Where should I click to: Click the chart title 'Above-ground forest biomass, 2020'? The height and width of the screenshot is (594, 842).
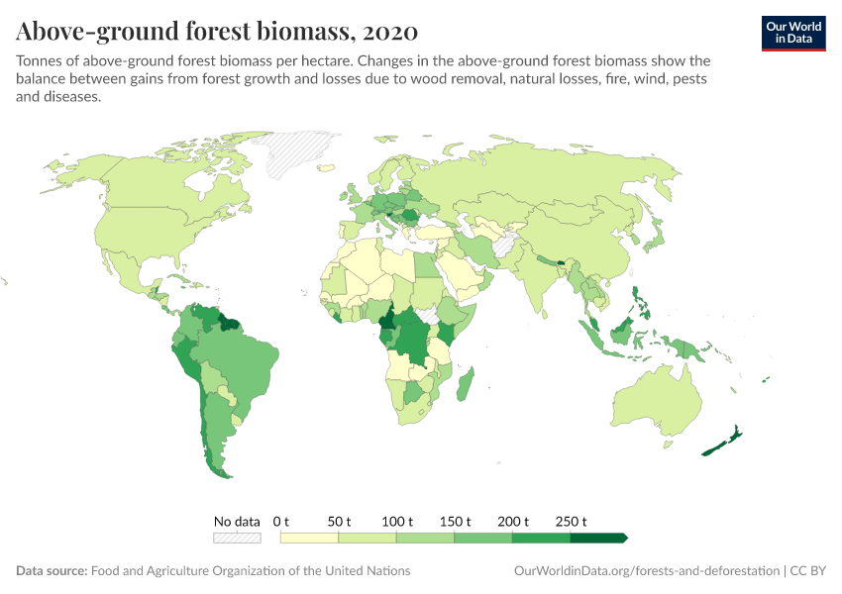click(x=216, y=31)
